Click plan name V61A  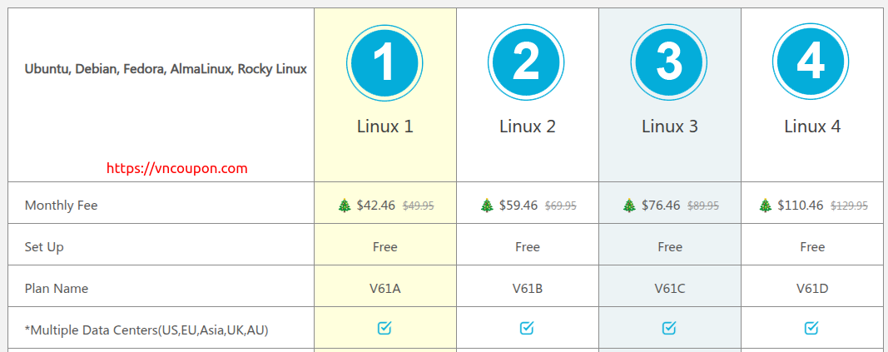(384, 289)
